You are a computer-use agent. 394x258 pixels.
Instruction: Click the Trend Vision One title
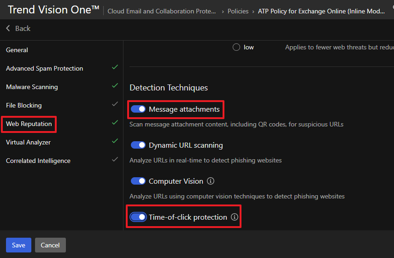pyautogui.click(x=53, y=10)
